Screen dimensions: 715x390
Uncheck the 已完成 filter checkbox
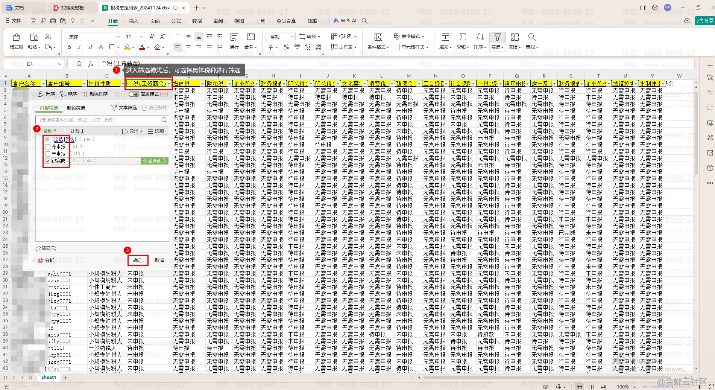click(48, 161)
